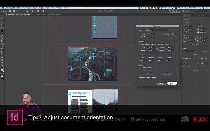The width and height of the screenshot is (210, 131).
Task: Check the Adjust Font Size option
Action: click(x=140, y=68)
